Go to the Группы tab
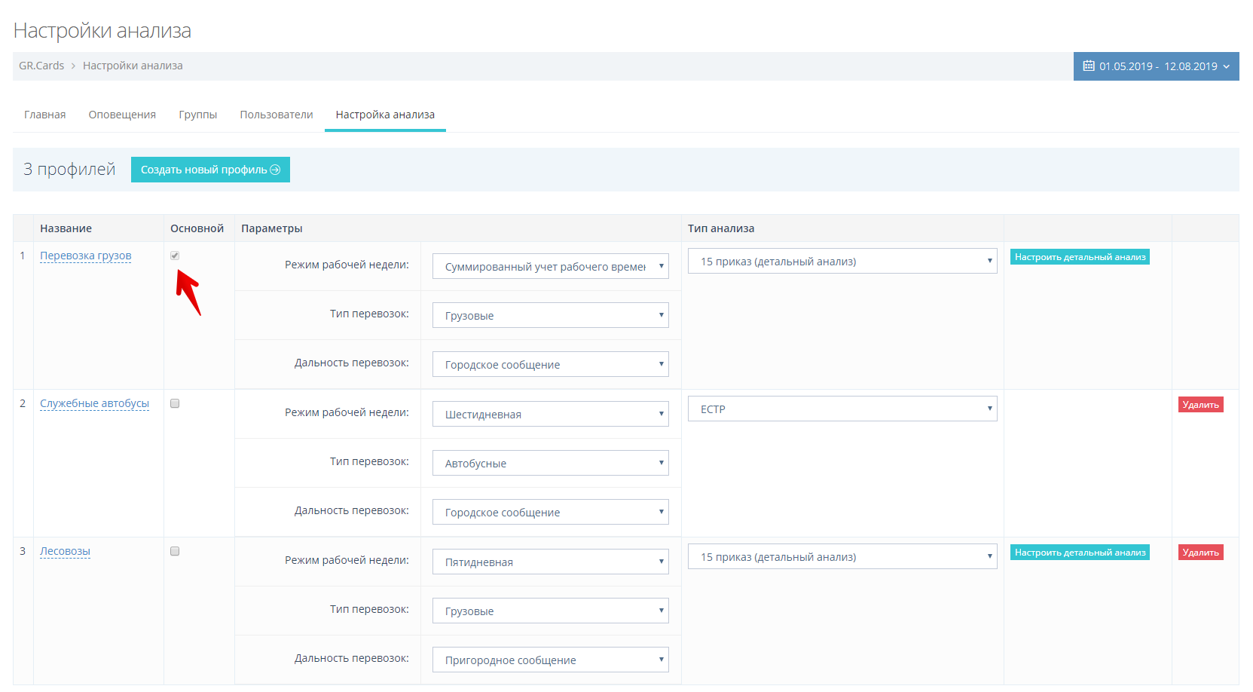This screenshot has width=1253, height=692. (x=197, y=115)
